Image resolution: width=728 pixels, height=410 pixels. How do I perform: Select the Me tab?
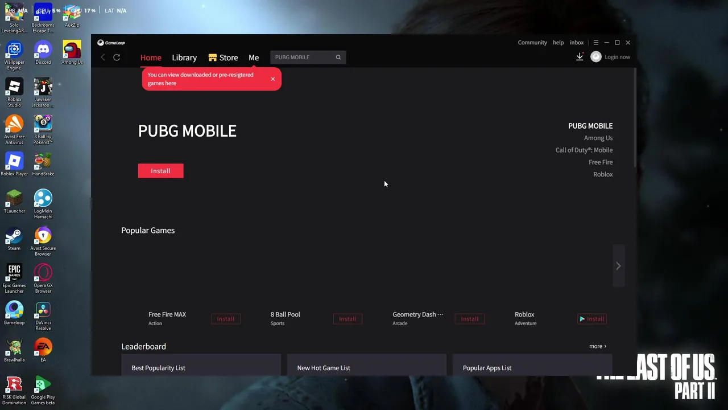click(254, 58)
